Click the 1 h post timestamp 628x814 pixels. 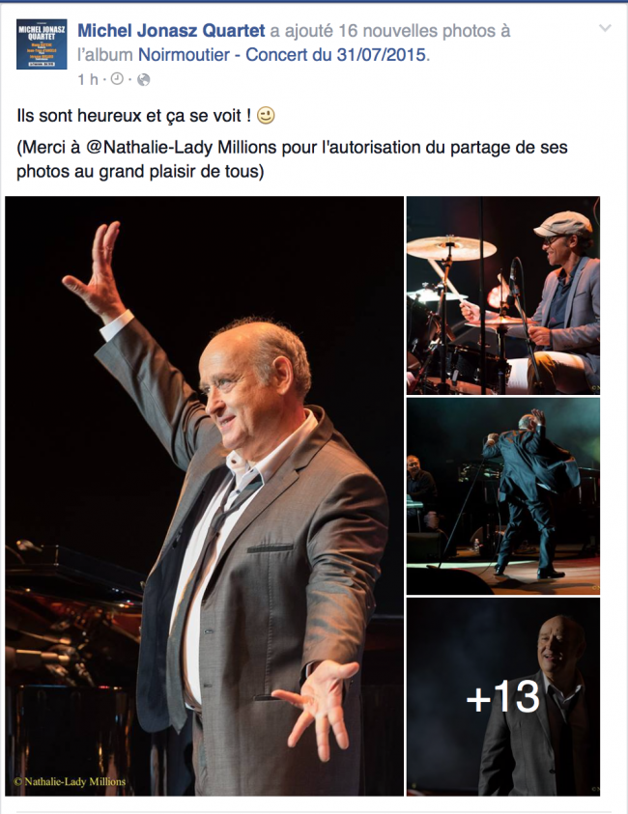point(87,79)
